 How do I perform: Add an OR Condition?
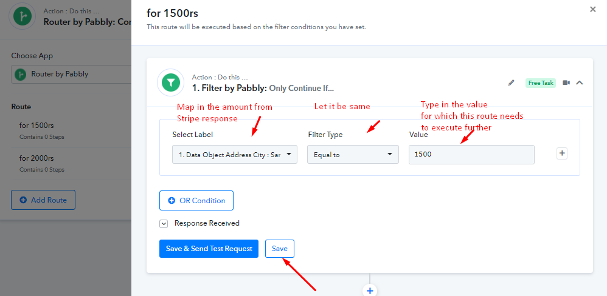click(x=196, y=200)
